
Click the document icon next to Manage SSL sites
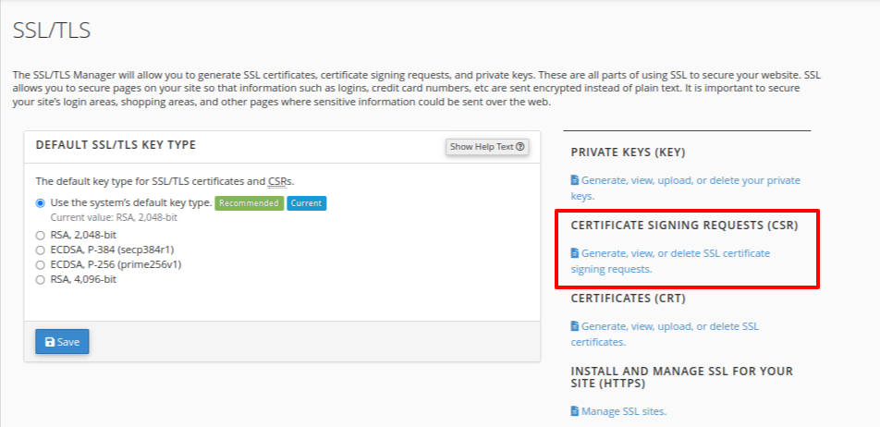[x=575, y=411]
